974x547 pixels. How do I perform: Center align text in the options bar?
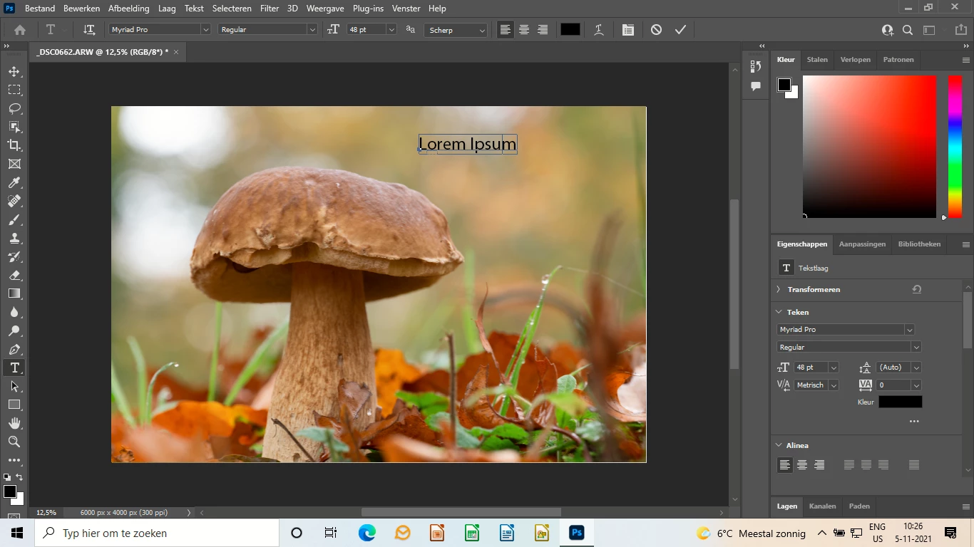point(524,30)
